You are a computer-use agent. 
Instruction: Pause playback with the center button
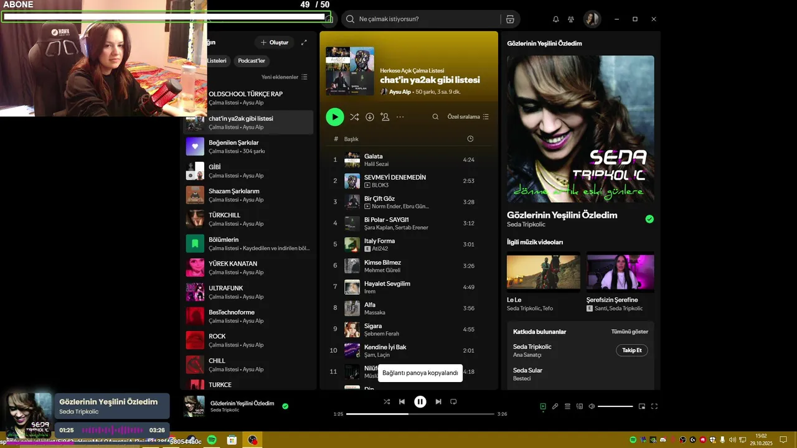point(420,402)
